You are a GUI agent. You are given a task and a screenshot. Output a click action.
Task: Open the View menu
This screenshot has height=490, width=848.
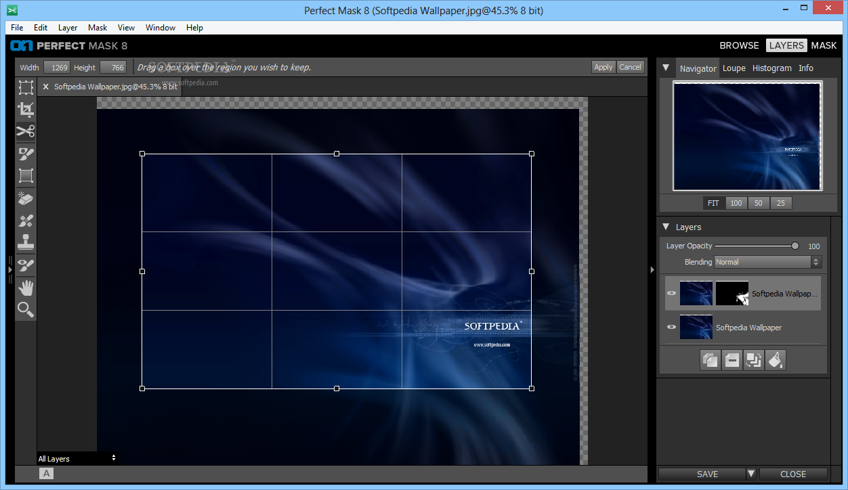[126, 28]
